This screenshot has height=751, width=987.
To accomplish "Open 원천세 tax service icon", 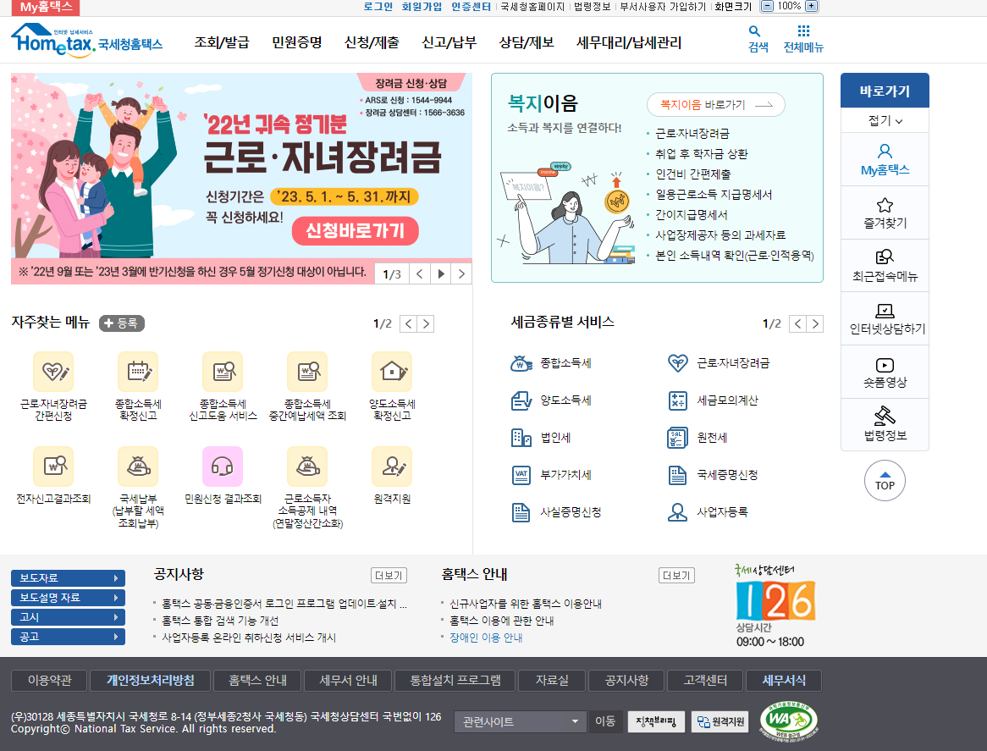I will pos(677,438).
